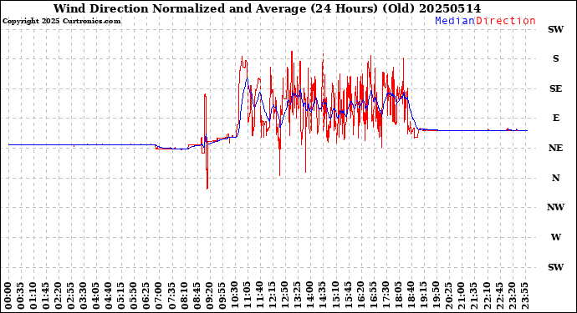
Task: Click the 10:30 time axis label
Action: [x=234, y=295]
